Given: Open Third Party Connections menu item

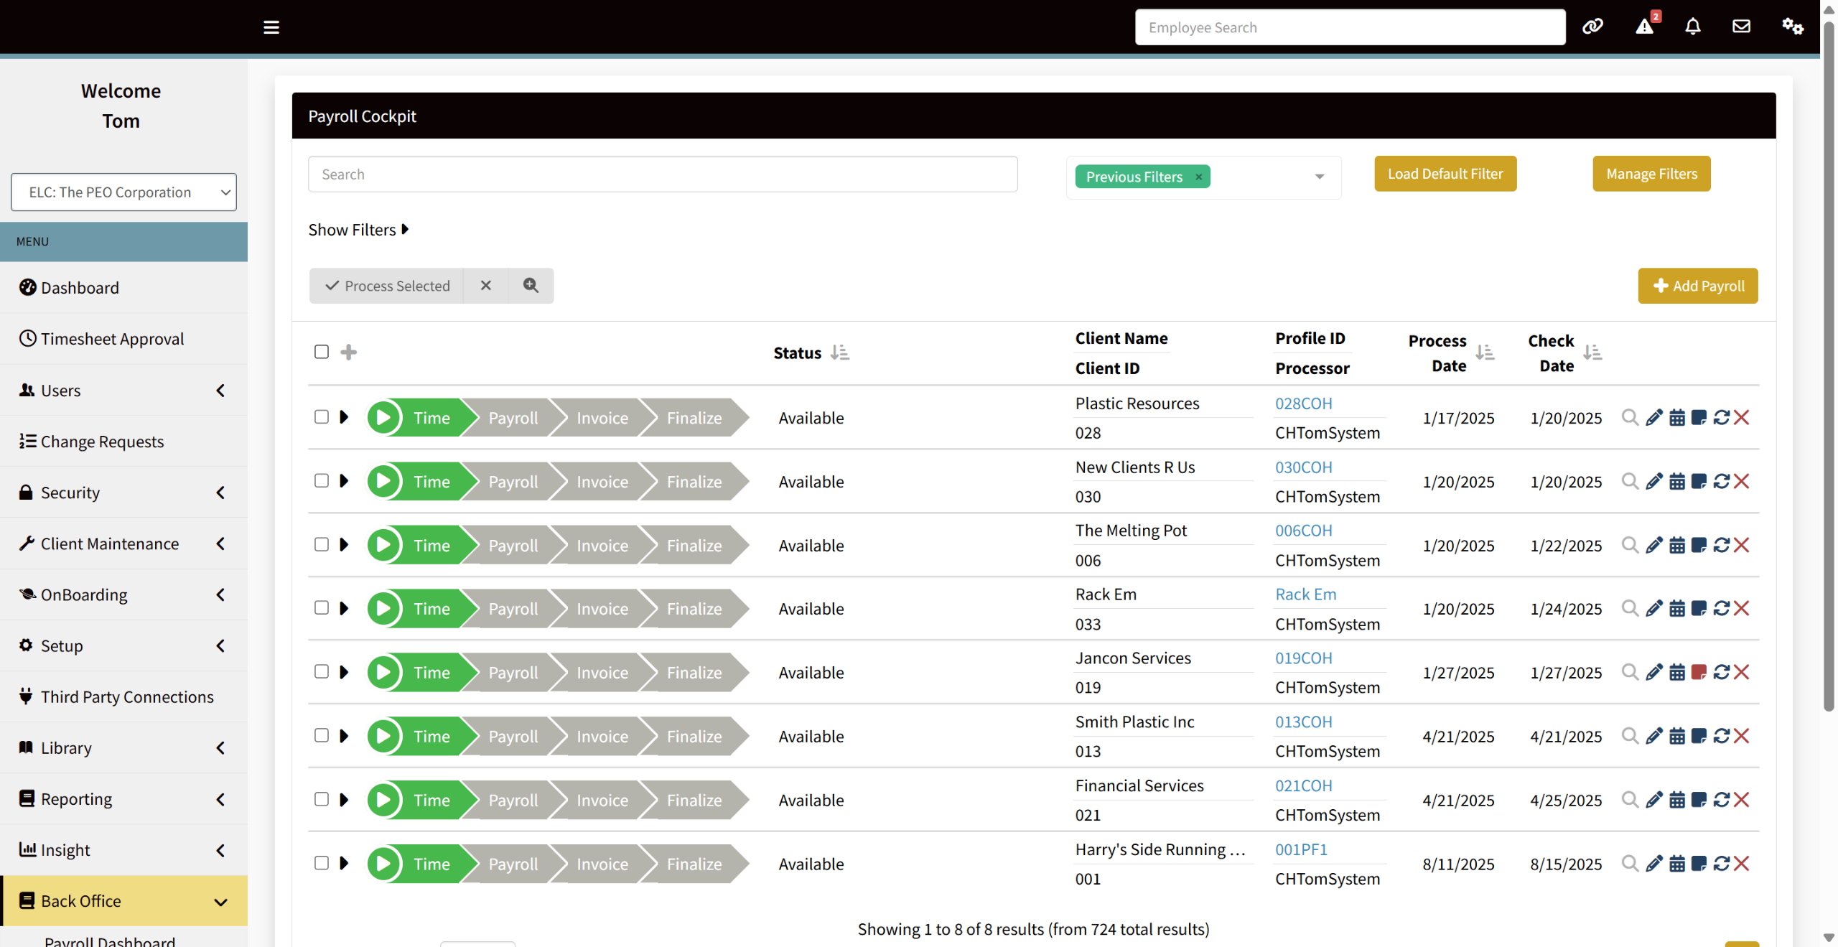Looking at the screenshot, I should click(x=123, y=696).
